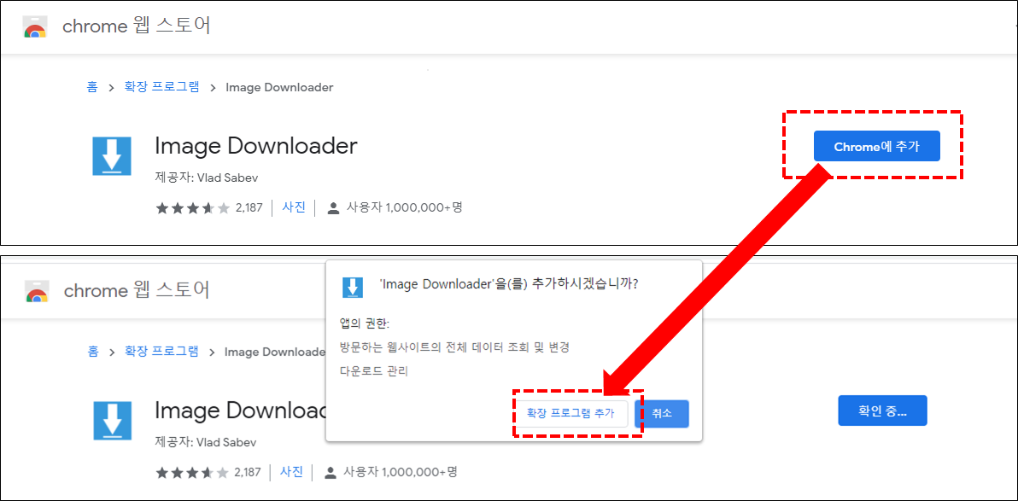
Task: Go to 홈 breadcrumb in bottom panel
Action: click(92, 352)
